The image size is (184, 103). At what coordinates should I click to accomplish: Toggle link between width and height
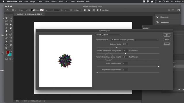coord(71,10)
